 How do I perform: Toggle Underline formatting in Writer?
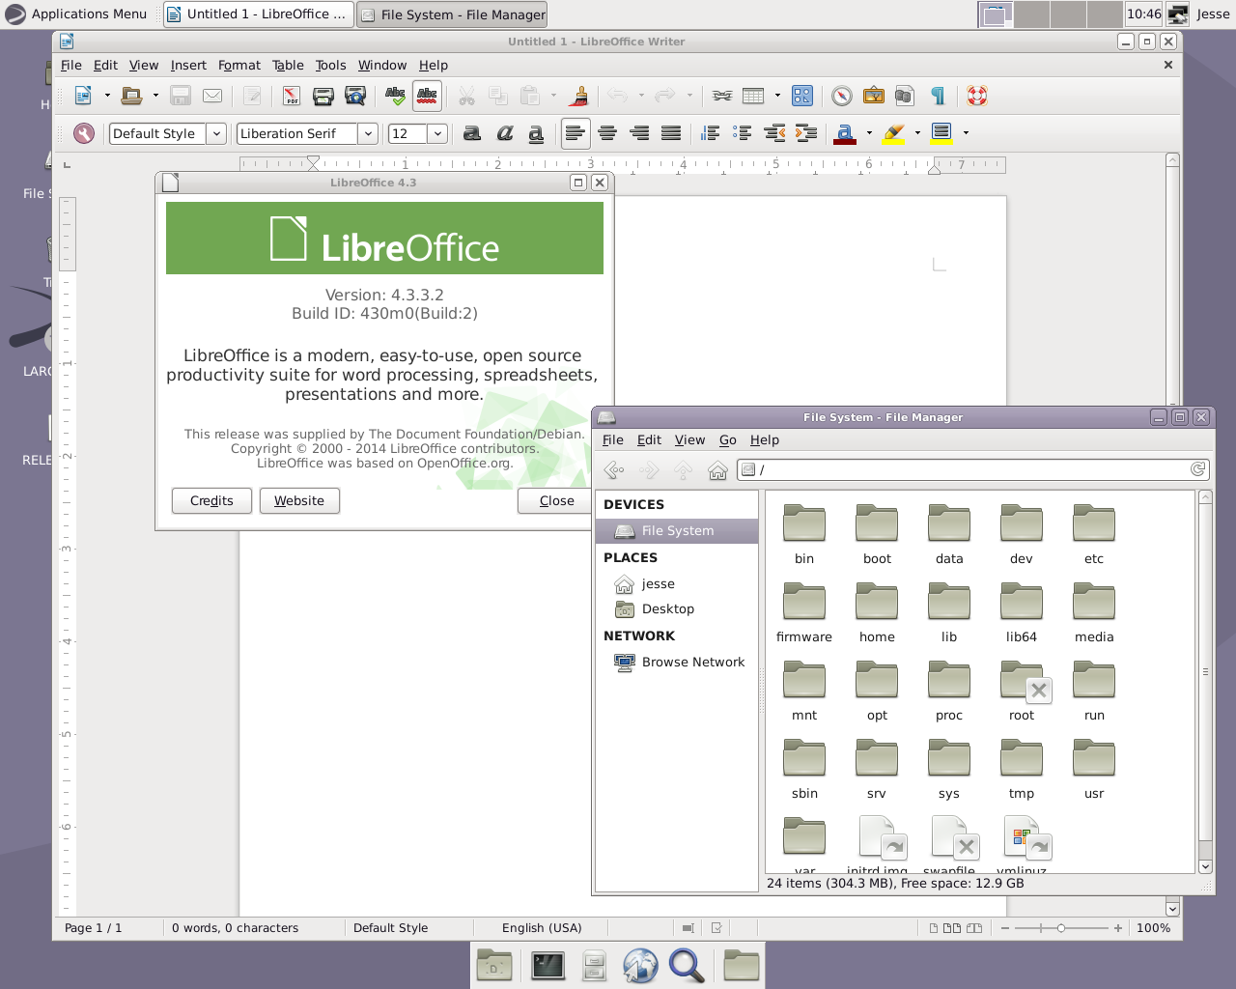[536, 133]
